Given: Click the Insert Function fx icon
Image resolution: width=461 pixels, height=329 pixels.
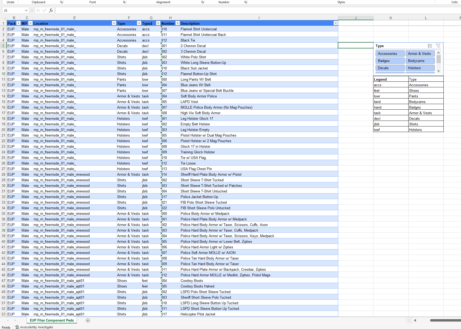Looking at the screenshot, I should click(51, 10).
